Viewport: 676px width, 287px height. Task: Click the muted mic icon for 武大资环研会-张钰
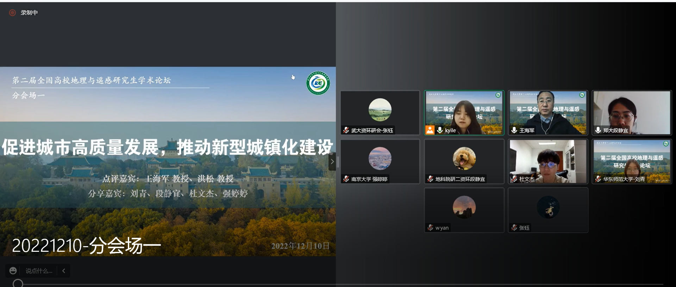[346, 130]
